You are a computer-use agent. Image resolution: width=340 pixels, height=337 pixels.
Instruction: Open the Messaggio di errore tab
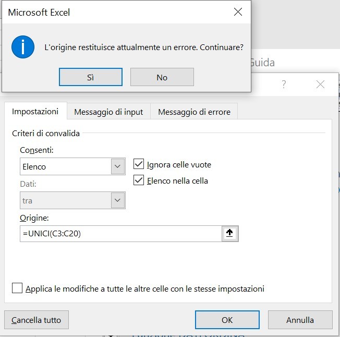[194, 112]
